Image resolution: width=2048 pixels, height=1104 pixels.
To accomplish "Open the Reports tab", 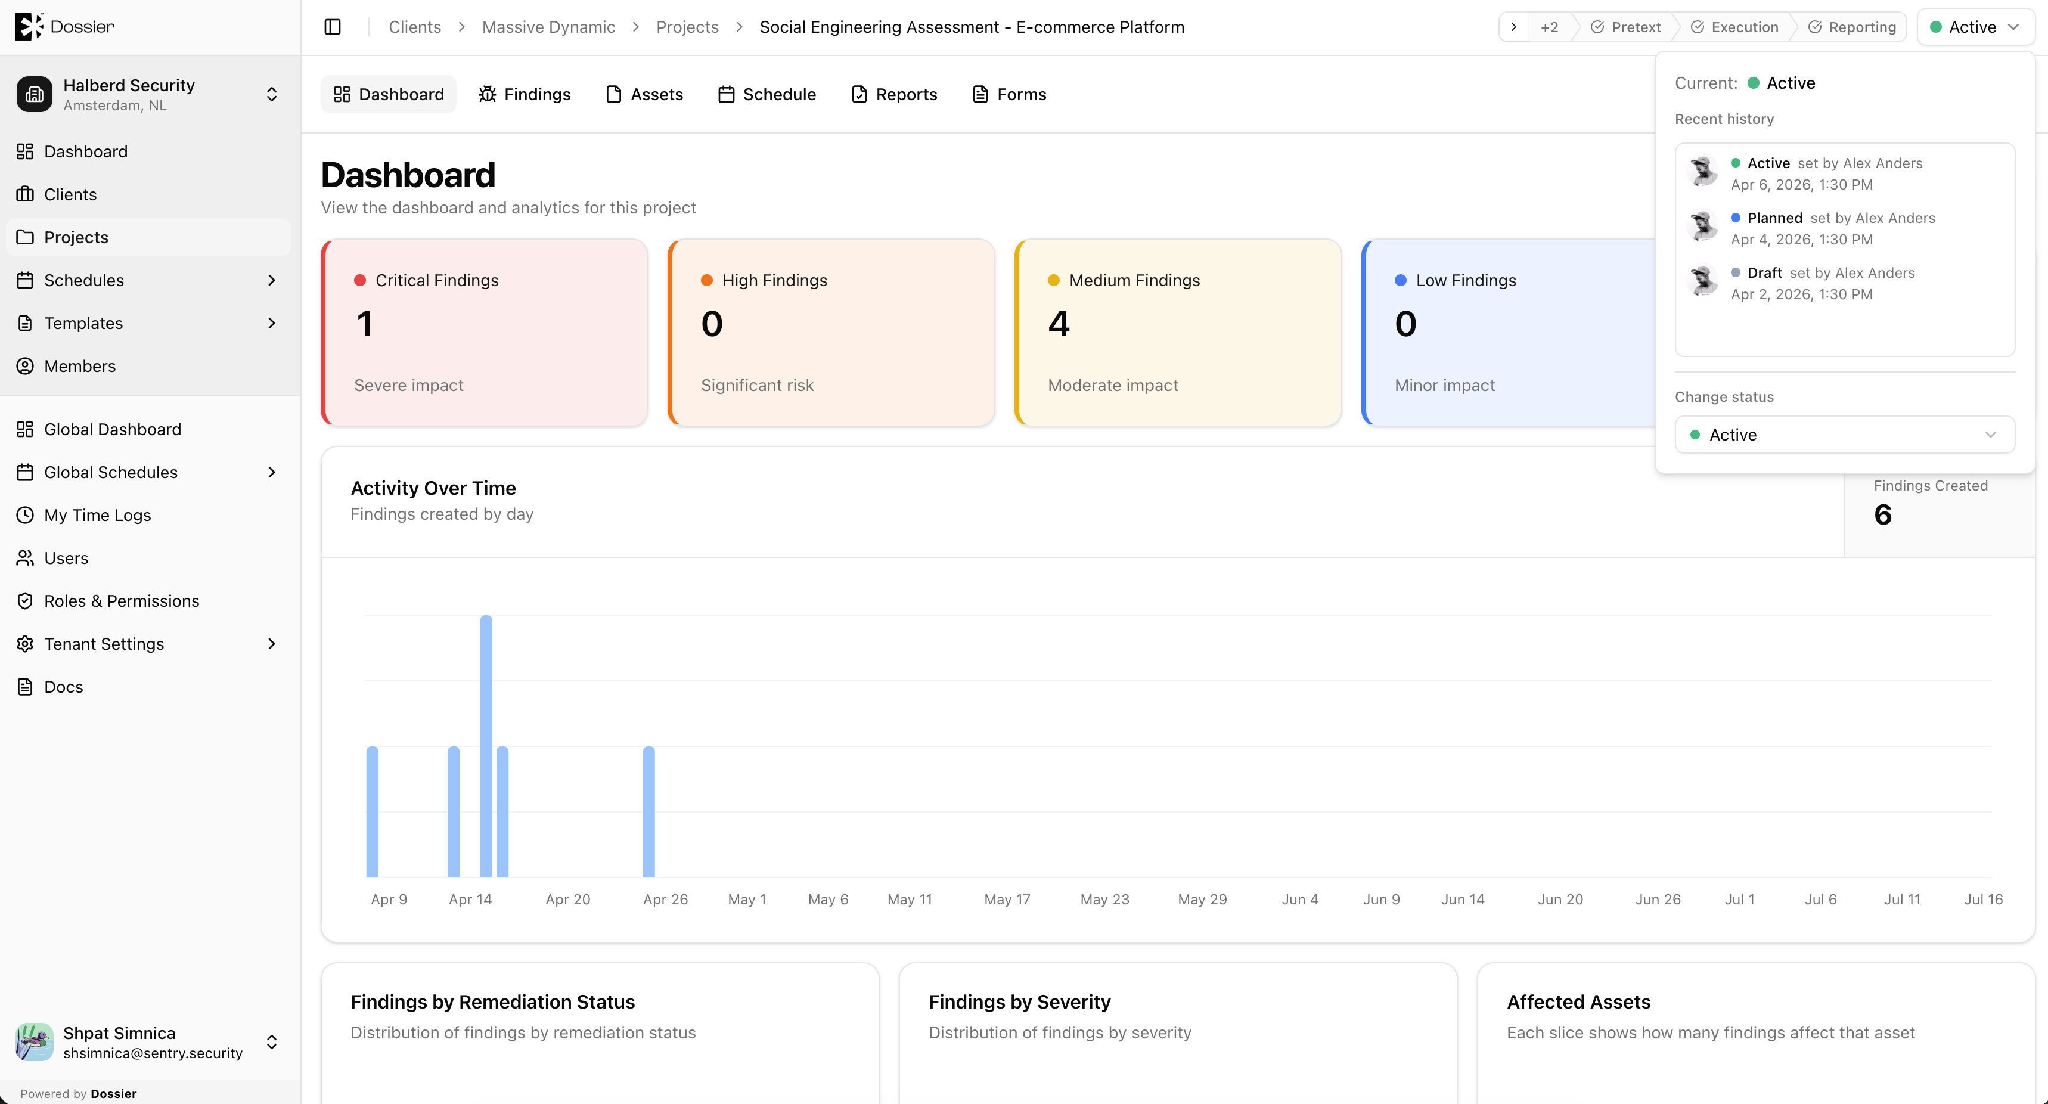I will [895, 94].
